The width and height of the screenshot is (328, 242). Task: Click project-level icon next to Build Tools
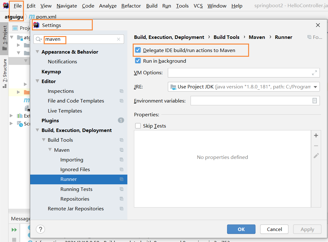[121, 140]
